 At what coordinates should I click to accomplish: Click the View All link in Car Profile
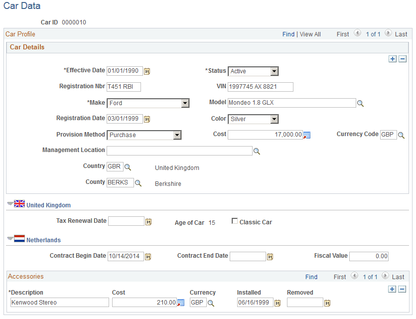310,34
